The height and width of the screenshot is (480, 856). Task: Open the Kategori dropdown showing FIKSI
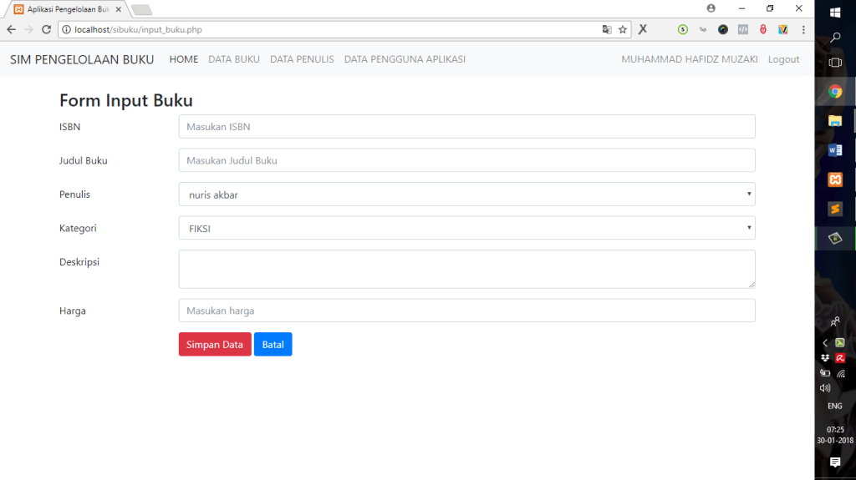coord(466,228)
